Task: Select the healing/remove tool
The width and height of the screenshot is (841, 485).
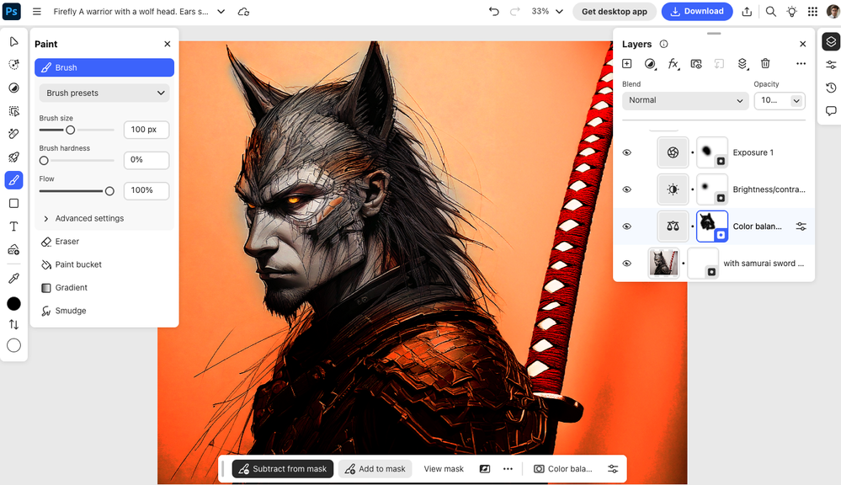Action: pos(14,134)
